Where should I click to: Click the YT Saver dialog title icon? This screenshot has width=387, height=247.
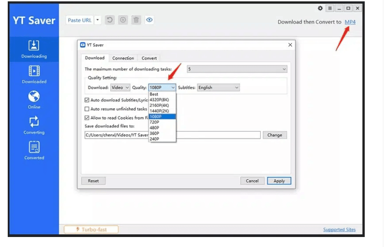point(83,45)
